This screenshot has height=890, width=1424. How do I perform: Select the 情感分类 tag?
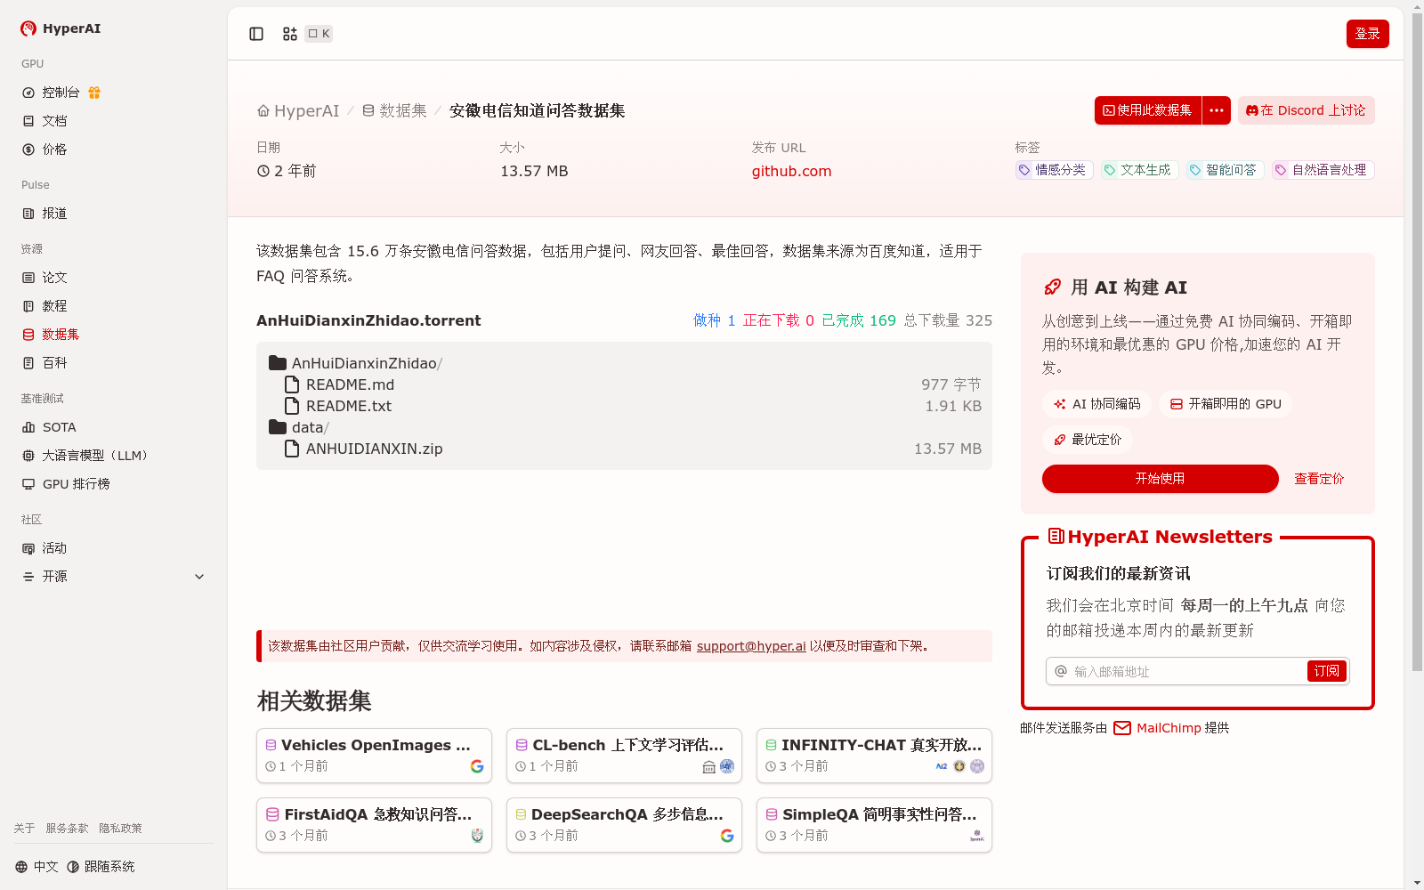coord(1054,170)
